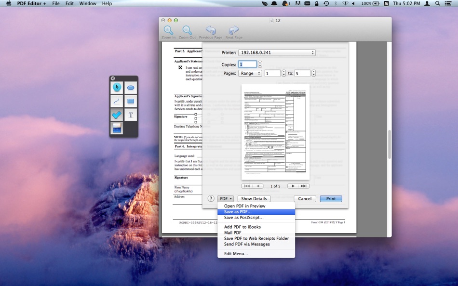Image resolution: width=458 pixels, height=286 pixels.
Task: Click the Copies stepper arrows
Action: coord(260,64)
